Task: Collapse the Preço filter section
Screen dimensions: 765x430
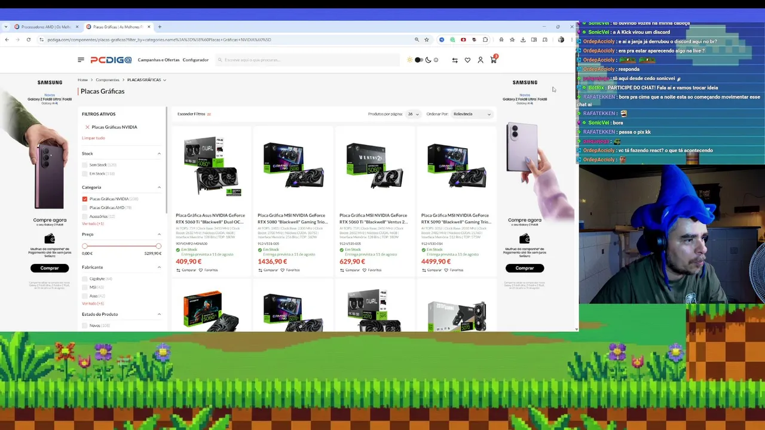Action: click(x=159, y=234)
